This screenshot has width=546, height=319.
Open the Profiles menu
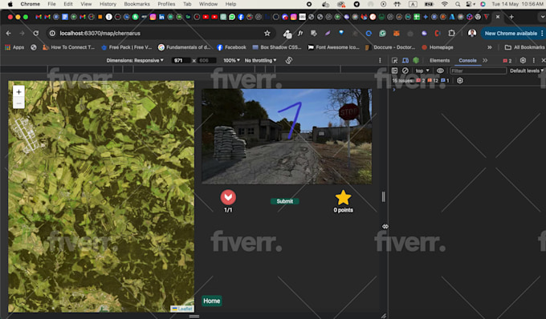point(166,4)
